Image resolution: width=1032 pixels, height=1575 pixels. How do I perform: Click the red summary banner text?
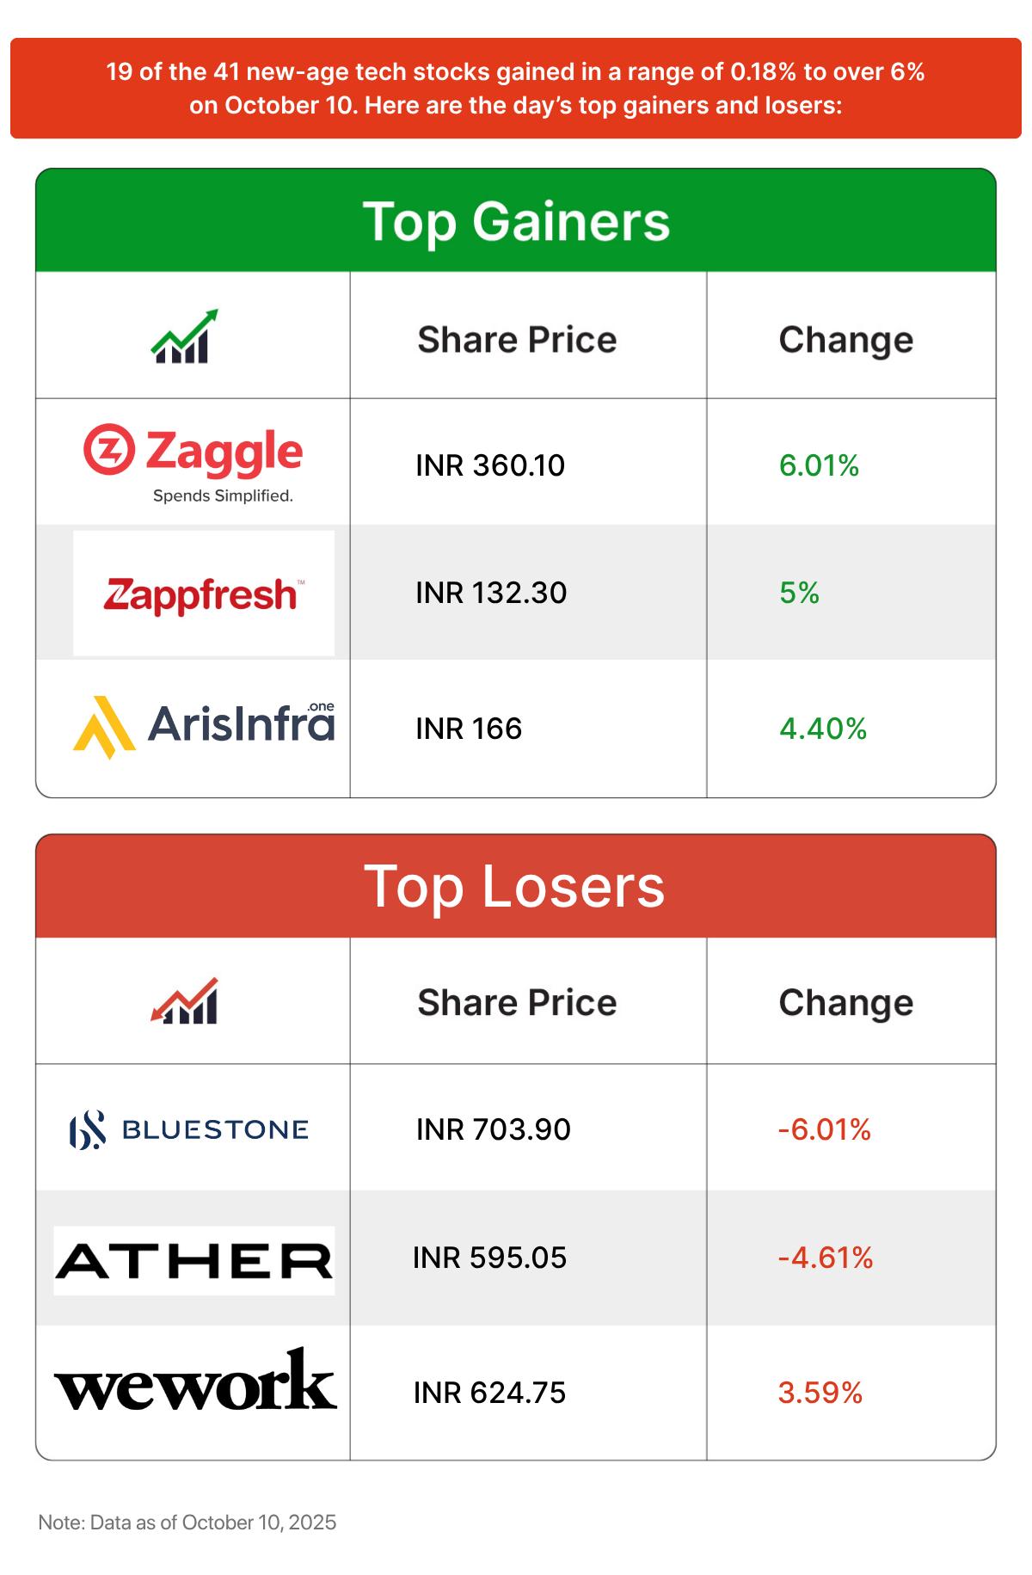pos(516,89)
